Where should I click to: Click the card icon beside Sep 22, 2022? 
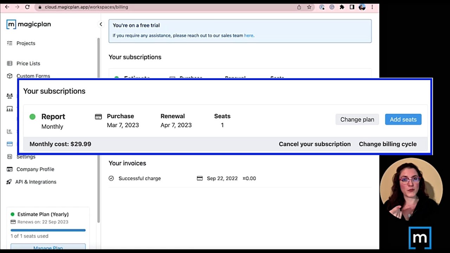200,179
